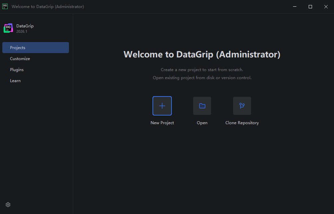Click the New Project text label
The image size is (334, 214).
[162, 123]
